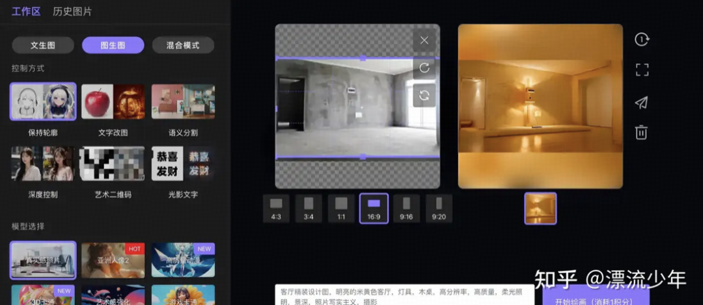Pick the 9:16 aspect ratio

click(406, 209)
